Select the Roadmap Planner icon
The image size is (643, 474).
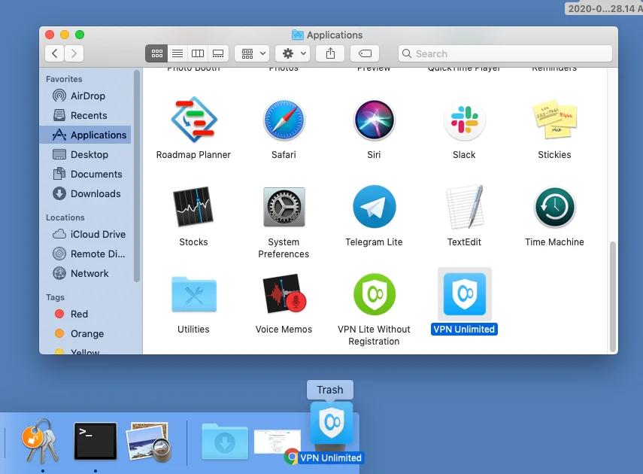point(193,120)
